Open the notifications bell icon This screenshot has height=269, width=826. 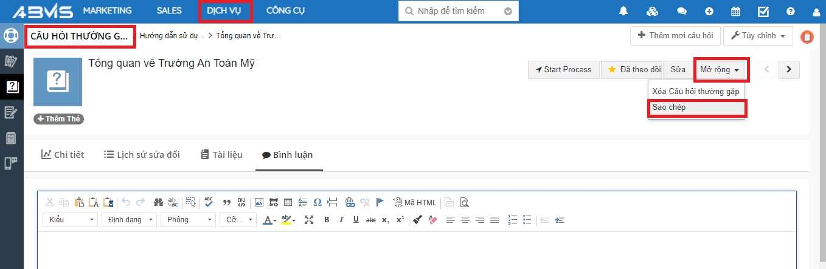point(623,12)
